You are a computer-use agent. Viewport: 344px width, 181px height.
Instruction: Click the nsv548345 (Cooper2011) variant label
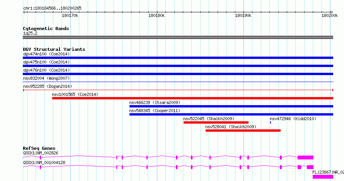(155, 111)
